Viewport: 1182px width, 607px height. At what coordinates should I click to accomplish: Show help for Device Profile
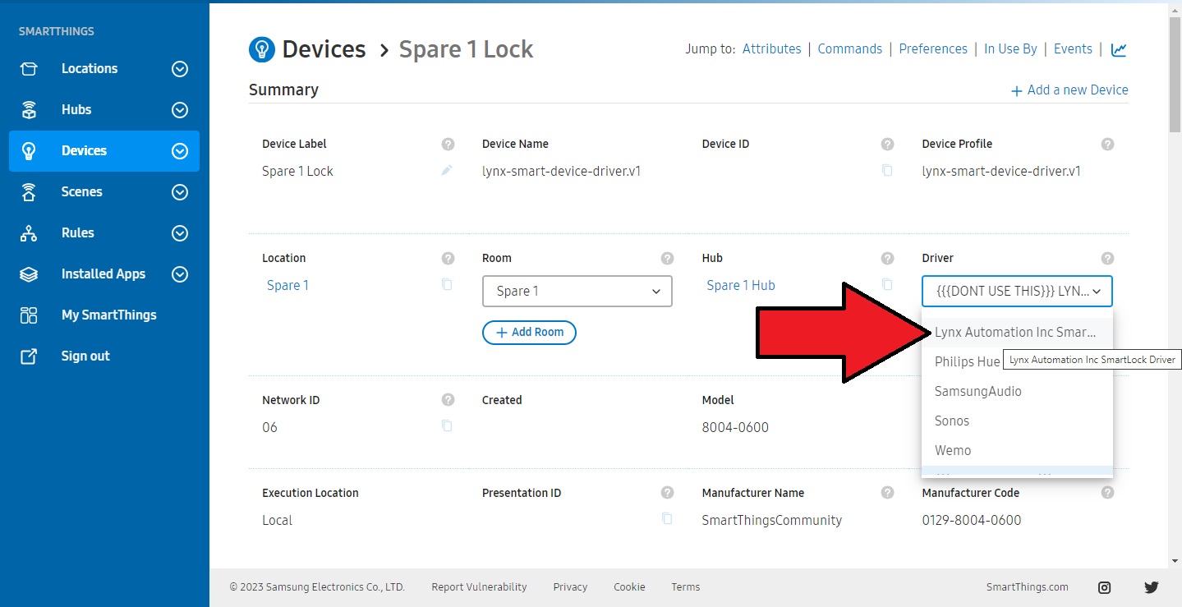pos(1107,145)
